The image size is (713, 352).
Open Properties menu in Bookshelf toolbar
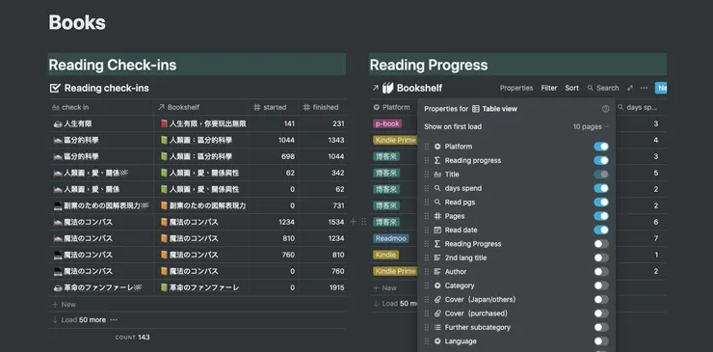tap(516, 88)
